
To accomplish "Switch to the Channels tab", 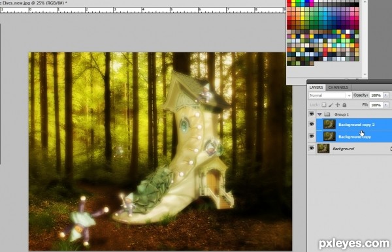I will click(x=338, y=87).
